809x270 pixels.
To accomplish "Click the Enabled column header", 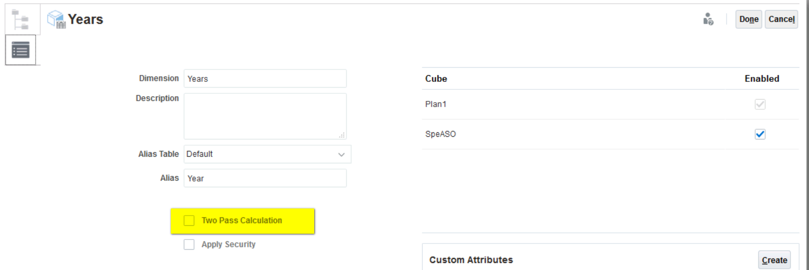I will point(762,78).
